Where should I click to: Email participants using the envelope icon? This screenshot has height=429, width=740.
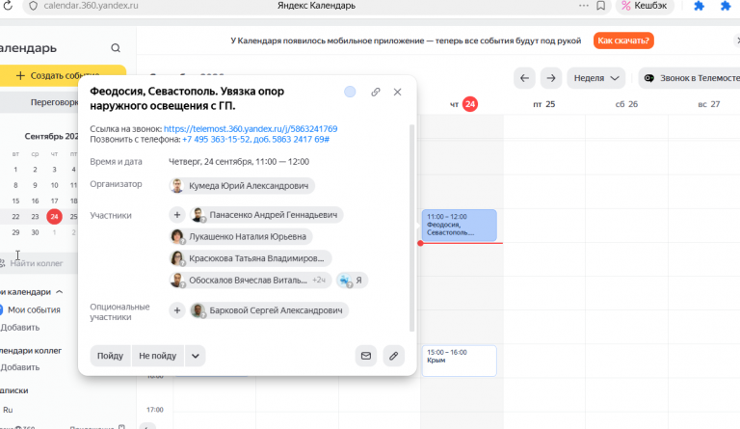pos(366,356)
